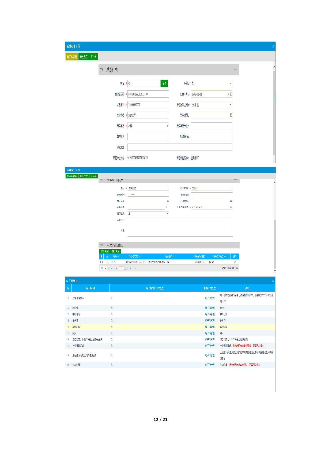The width and height of the screenshot is (321, 455).
Task: Open 电子件管理 link for row 9
Action: pyautogui.click(x=210, y=355)
